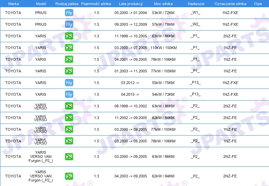Viewport: 269px width, 186px height.
Task: Click the Moc silnika column header
Action: click(163, 4)
